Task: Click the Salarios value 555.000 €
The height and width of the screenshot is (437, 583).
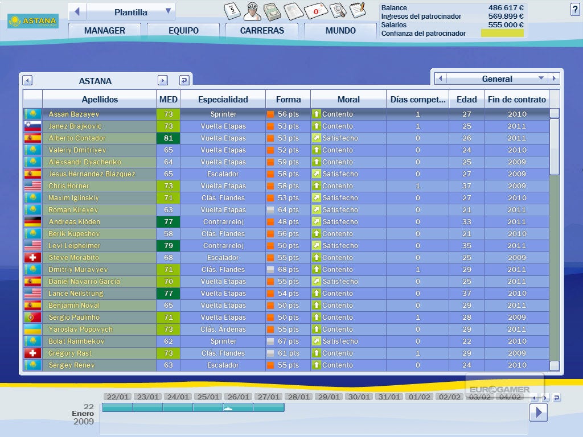Action: tap(506, 24)
